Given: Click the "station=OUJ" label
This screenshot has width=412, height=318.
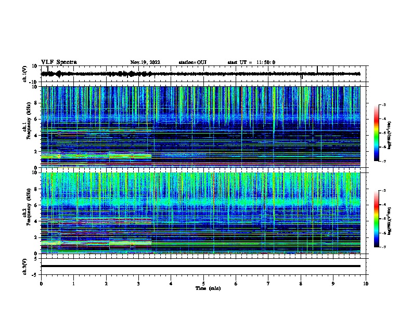Looking at the screenshot, I should click(192, 62).
